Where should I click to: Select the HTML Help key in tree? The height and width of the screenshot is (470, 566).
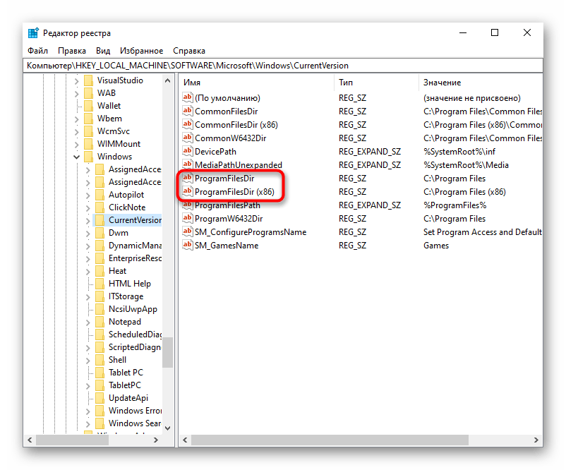point(130,284)
